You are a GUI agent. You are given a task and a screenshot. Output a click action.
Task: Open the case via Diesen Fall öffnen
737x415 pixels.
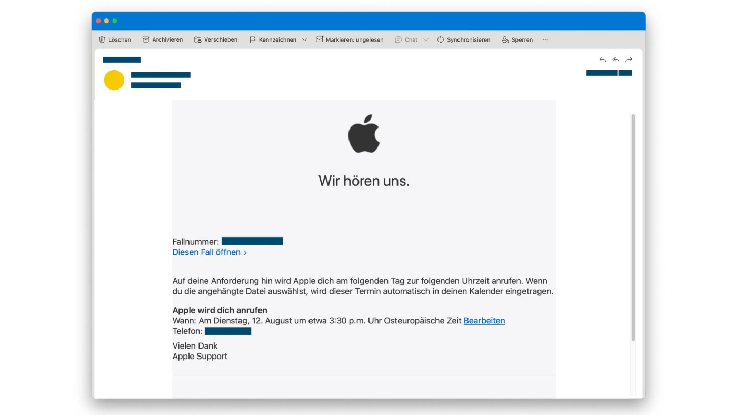click(x=207, y=252)
